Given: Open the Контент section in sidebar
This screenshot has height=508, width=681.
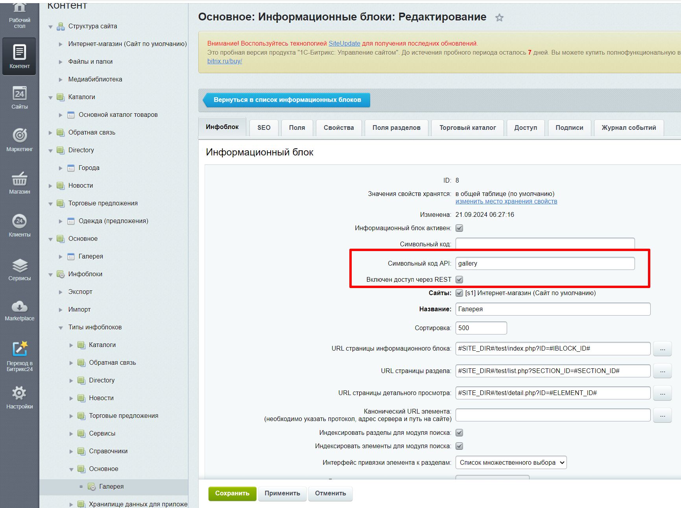Looking at the screenshot, I should click(x=19, y=56).
